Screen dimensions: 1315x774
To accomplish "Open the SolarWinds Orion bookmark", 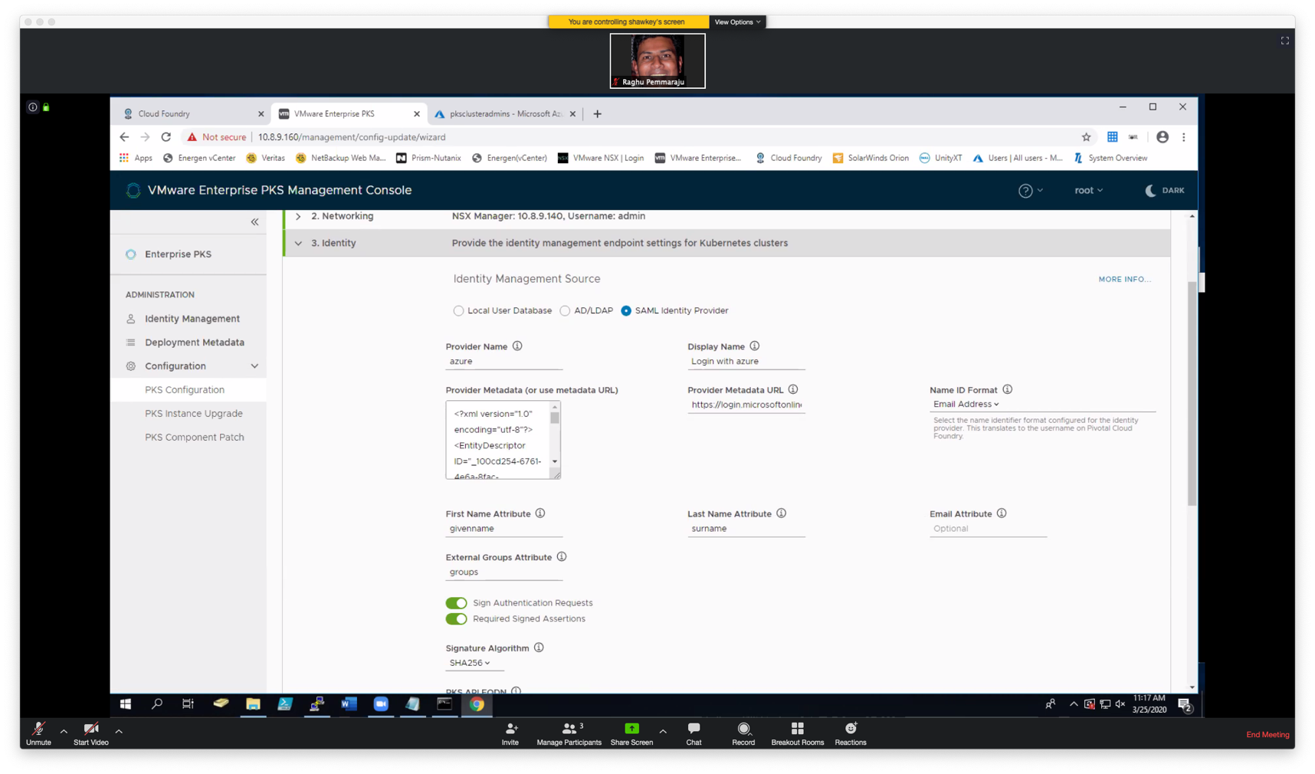I will click(871, 159).
